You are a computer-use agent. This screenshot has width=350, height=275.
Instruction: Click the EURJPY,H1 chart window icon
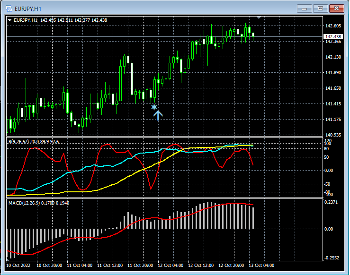coord(9,9)
